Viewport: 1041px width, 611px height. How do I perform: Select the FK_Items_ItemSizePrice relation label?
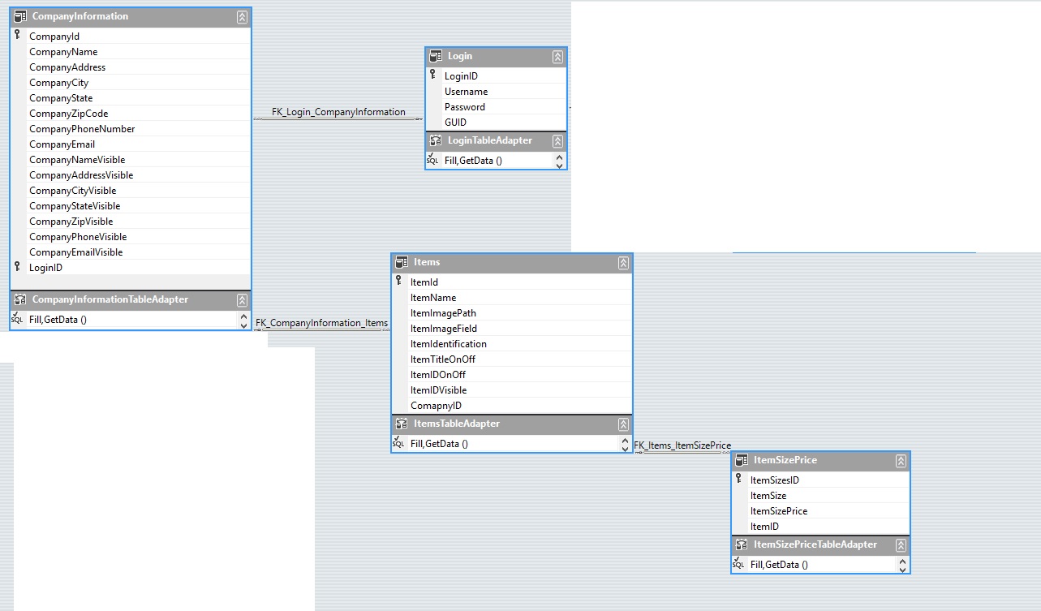click(682, 445)
